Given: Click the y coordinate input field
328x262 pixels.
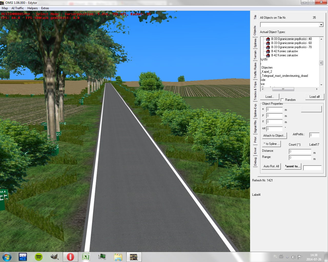Looking at the screenshot, I should [x=274, y=116].
